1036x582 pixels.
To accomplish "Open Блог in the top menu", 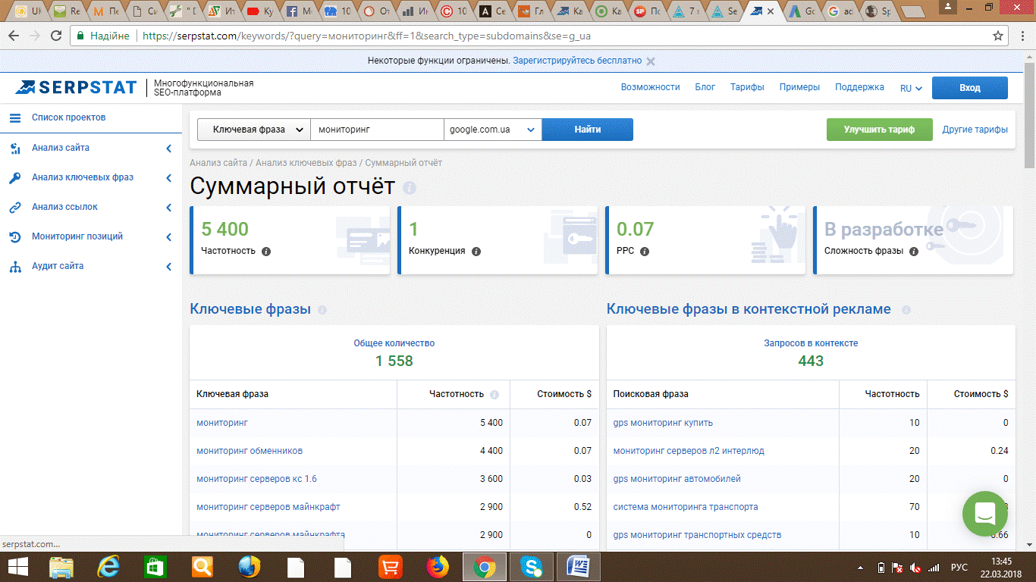I will coord(705,87).
